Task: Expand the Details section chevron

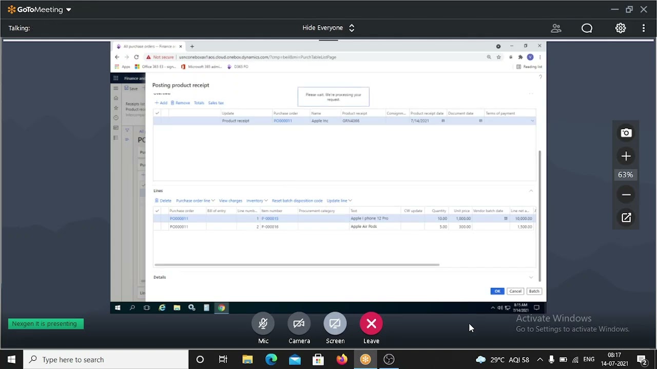Action: click(x=531, y=277)
